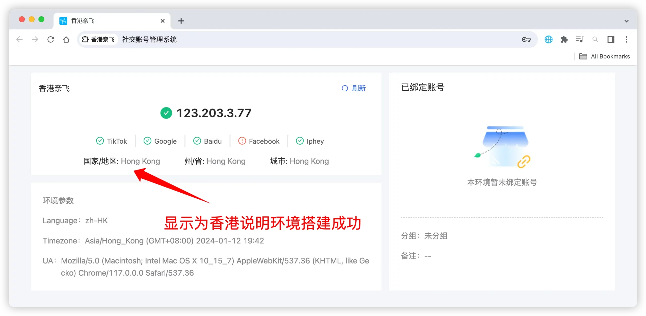The height and width of the screenshot is (316, 646).
Task: Click the TikTok connectivity status
Action: click(112, 141)
